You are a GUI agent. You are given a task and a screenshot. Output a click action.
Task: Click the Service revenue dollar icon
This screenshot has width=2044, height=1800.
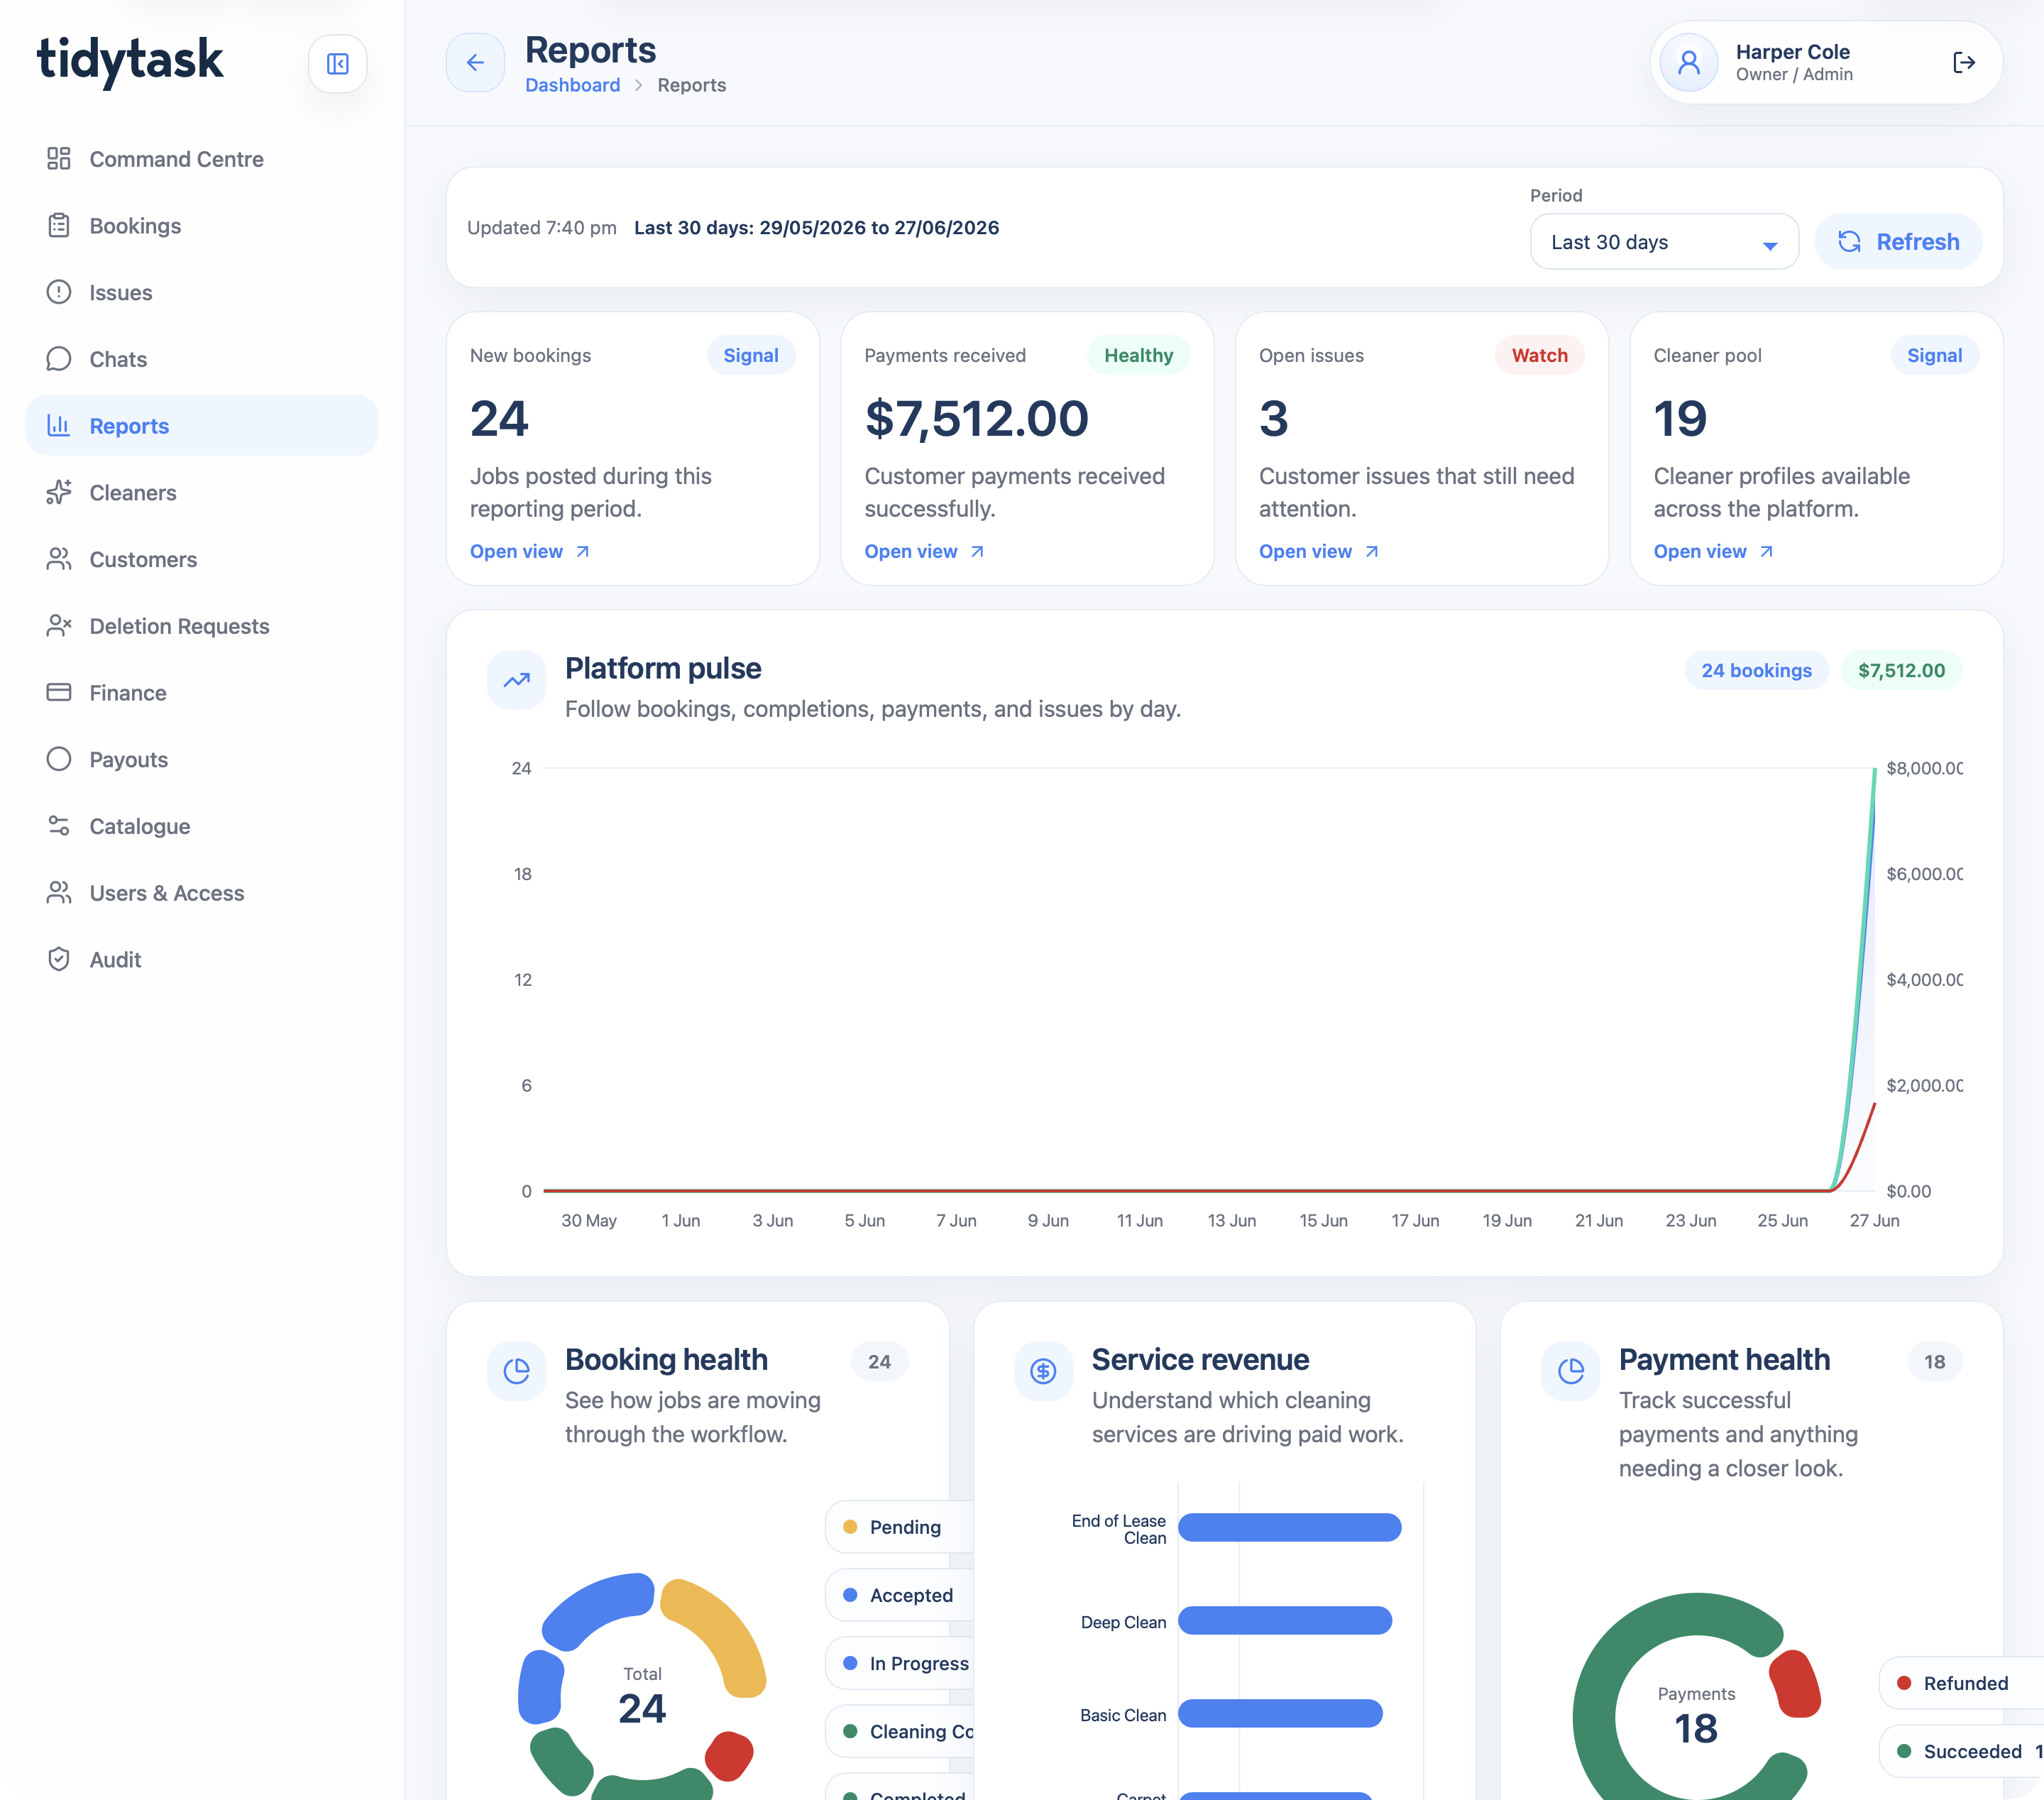point(1043,1371)
